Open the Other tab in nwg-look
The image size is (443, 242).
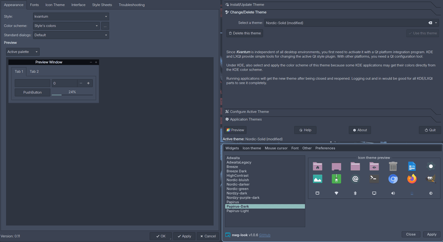pyautogui.click(x=307, y=148)
